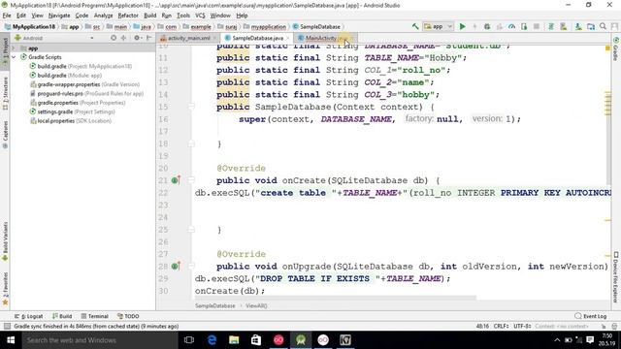Collapse the onUpgrade method fold marker
621x349 pixels.
(x=191, y=267)
